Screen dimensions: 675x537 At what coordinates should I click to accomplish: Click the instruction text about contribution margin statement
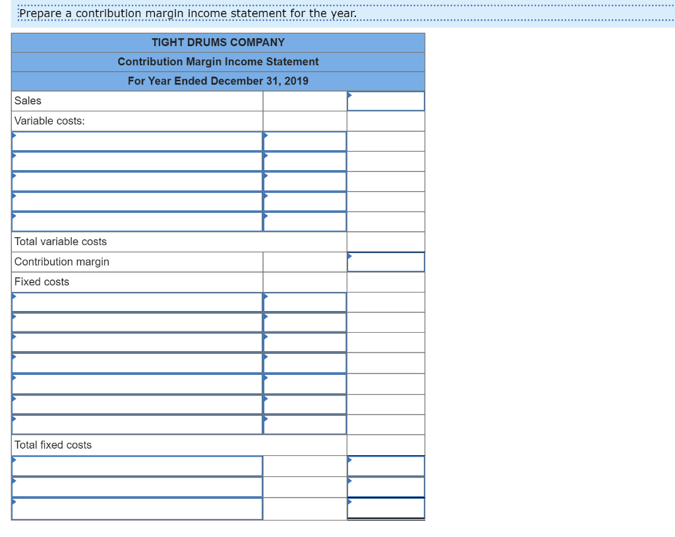pos(187,13)
